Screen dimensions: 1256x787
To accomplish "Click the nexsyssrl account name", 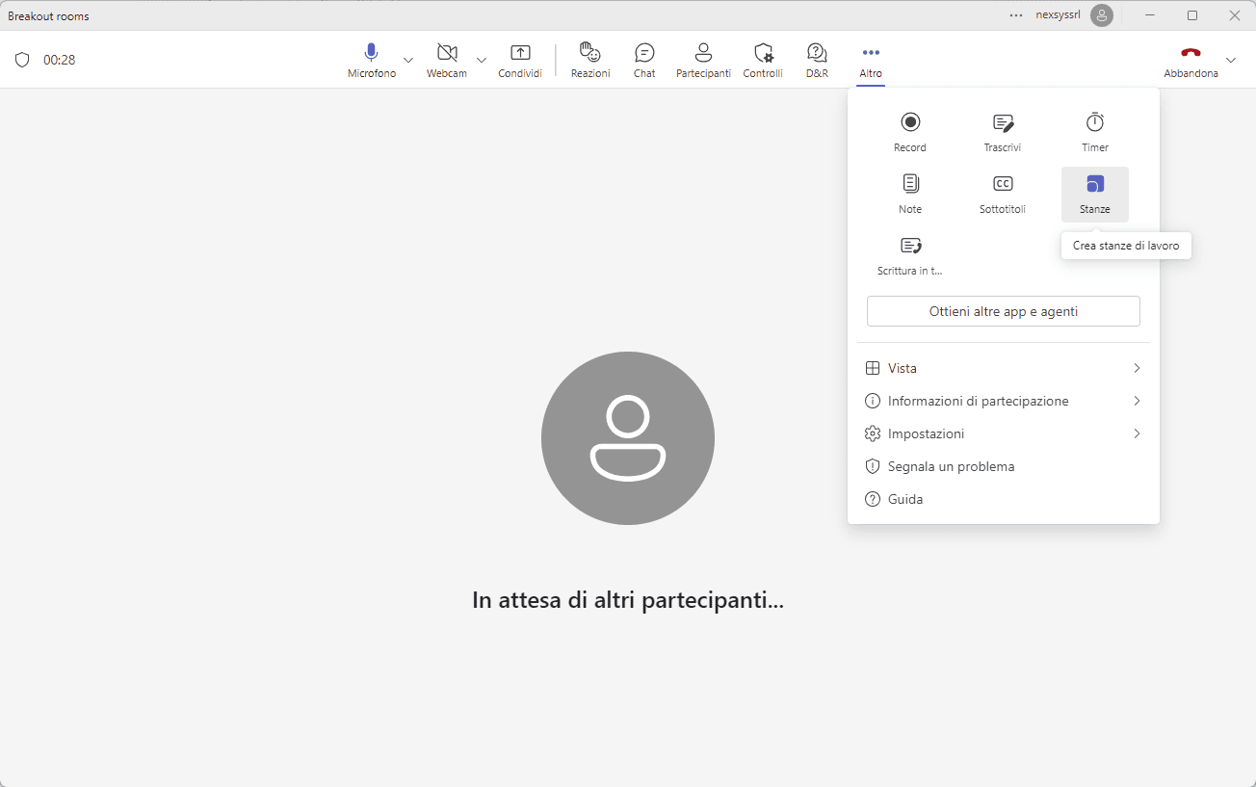I will pyautogui.click(x=1059, y=15).
